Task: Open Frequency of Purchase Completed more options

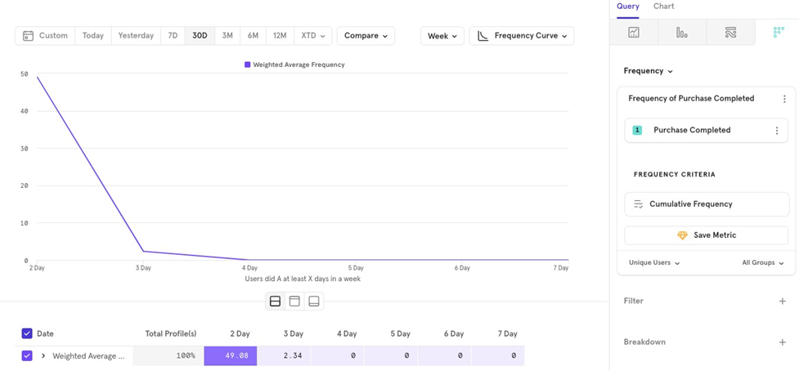Action: 784,99
